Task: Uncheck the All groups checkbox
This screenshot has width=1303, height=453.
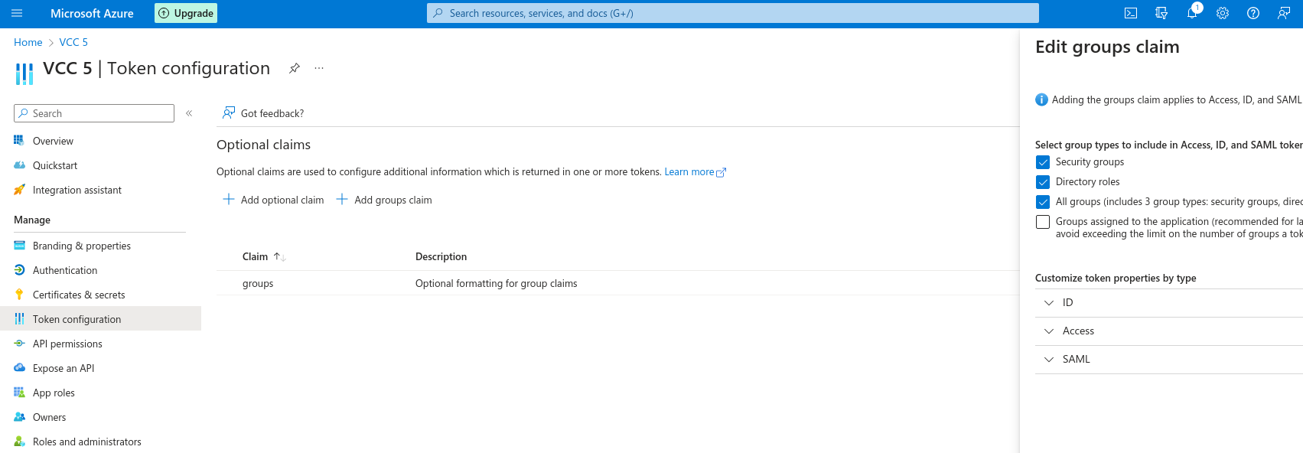Action: [1043, 202]
